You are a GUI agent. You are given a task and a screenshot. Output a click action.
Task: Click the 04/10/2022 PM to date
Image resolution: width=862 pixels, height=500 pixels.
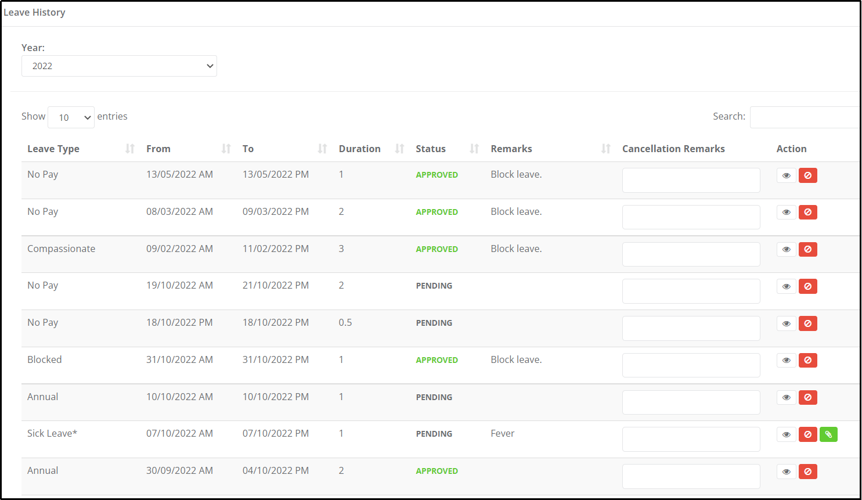[x=276, y=470]
